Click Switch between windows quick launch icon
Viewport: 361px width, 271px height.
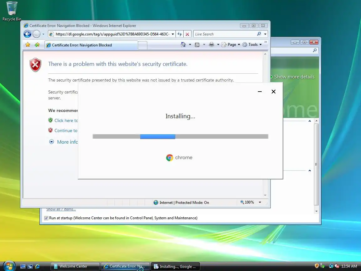click(30, 266)
